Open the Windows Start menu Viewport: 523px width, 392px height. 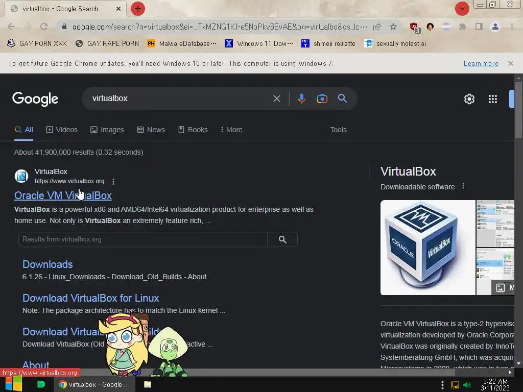pyautogui.click(x=14, y=384)
